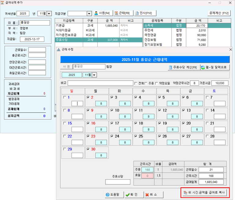
Task: Open the 11월 dropdown in 근태 수정
Action: [94, 75]
